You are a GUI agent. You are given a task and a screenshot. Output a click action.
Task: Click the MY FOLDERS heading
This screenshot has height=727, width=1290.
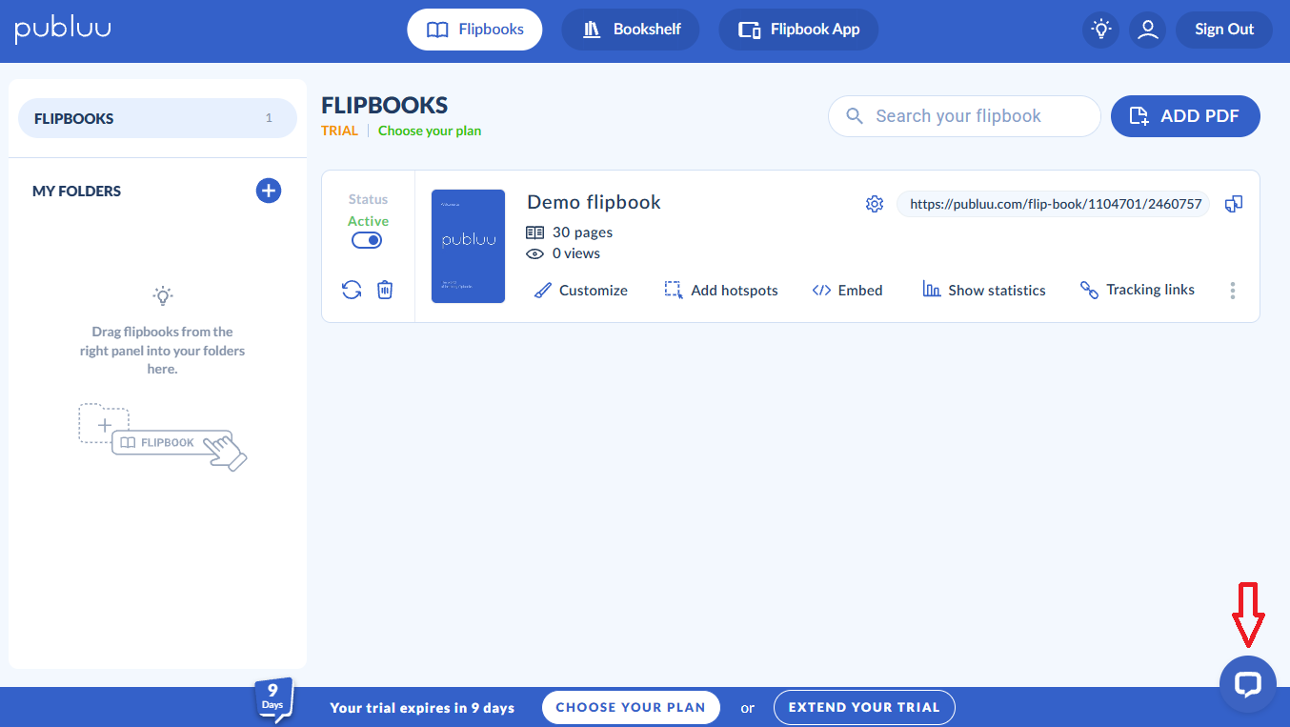76,192
